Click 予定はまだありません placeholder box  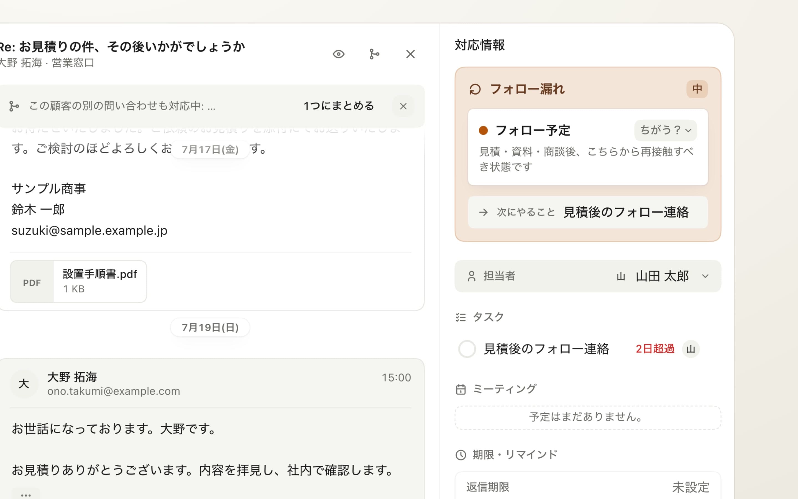[588, 417]
